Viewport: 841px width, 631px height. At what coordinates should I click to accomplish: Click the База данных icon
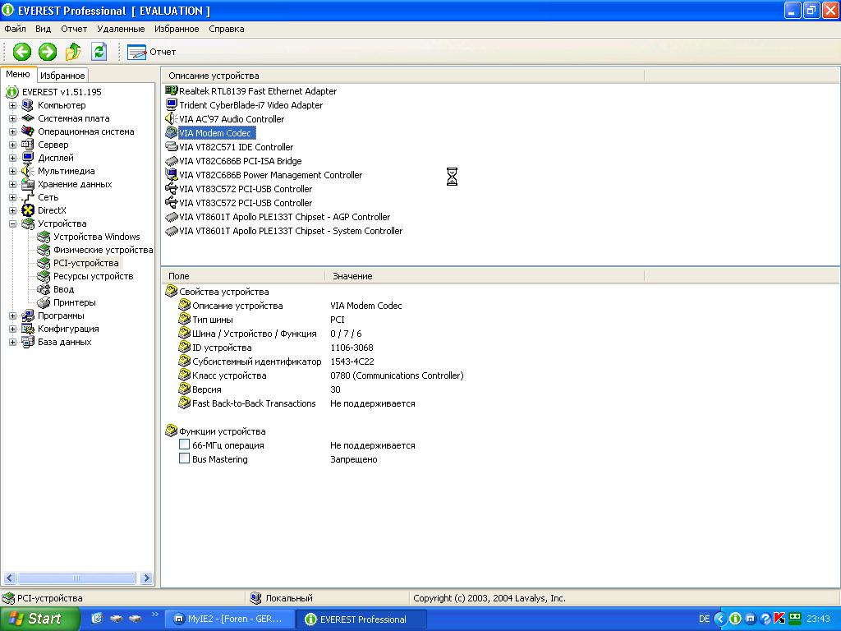point(27,342)
